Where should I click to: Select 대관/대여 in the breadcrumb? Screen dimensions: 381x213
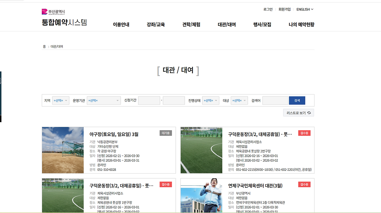57,46
